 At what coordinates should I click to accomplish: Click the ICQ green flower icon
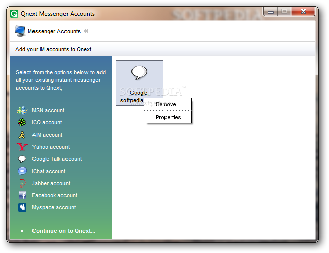point(22,122)
